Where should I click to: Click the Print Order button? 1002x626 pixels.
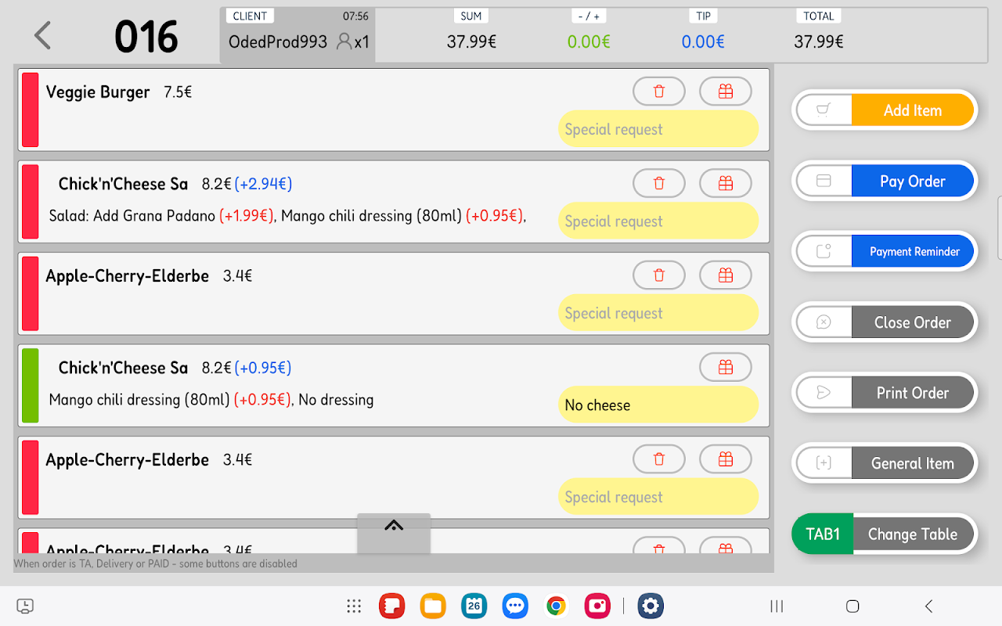tap(885, 392)
